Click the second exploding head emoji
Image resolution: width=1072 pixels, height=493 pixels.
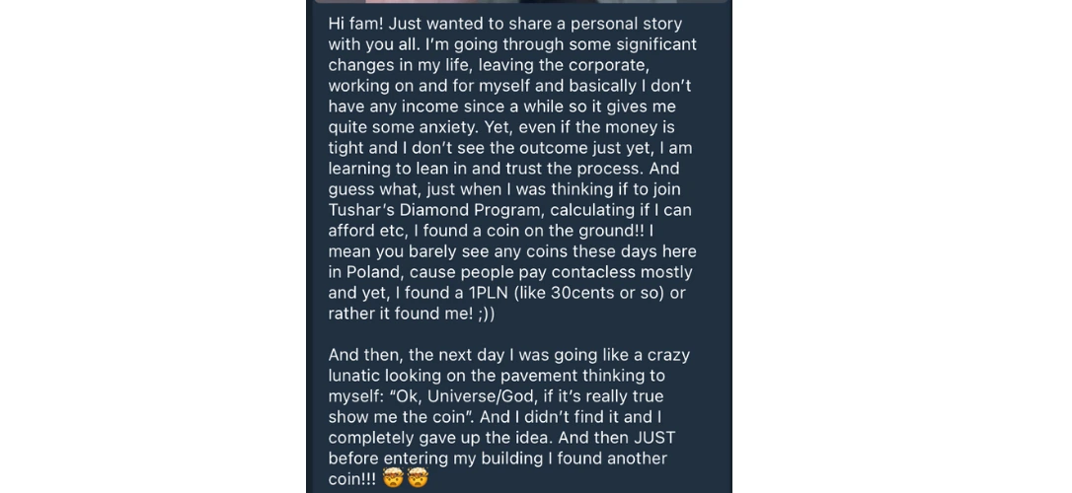point(419,480)
